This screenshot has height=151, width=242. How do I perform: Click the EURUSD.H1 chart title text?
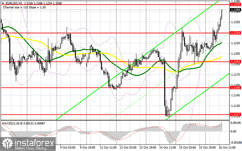pyautogui.click(x=14, y=3)
